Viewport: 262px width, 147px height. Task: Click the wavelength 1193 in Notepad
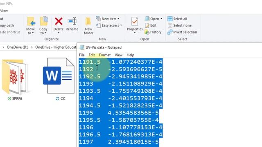click(86, 84)
